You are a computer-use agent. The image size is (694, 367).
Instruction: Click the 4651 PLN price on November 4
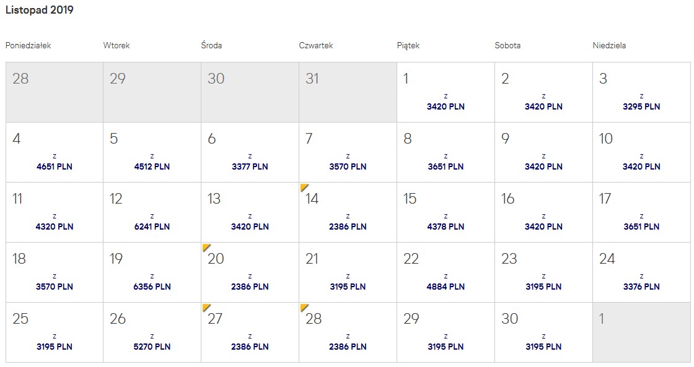55,166
